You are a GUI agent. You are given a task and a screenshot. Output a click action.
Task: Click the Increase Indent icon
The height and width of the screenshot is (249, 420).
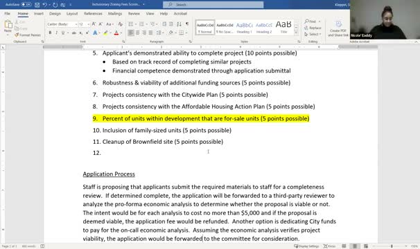(171, 24)
